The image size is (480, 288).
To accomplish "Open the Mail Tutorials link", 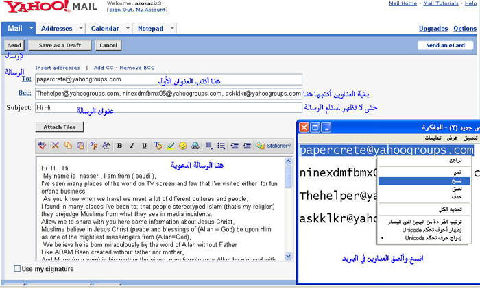I will pyautogui.click(x=441, y=3).
